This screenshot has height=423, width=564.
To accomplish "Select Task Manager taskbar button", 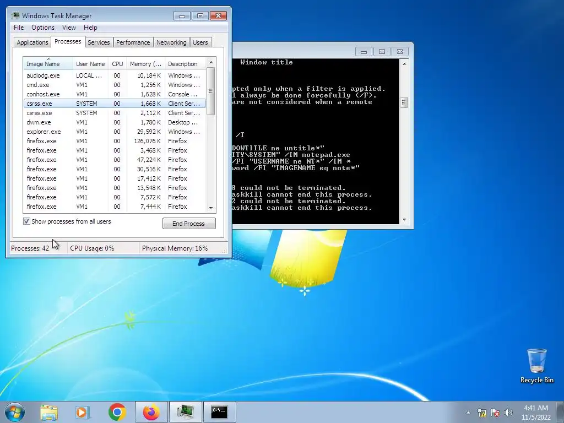I will 186,412.
